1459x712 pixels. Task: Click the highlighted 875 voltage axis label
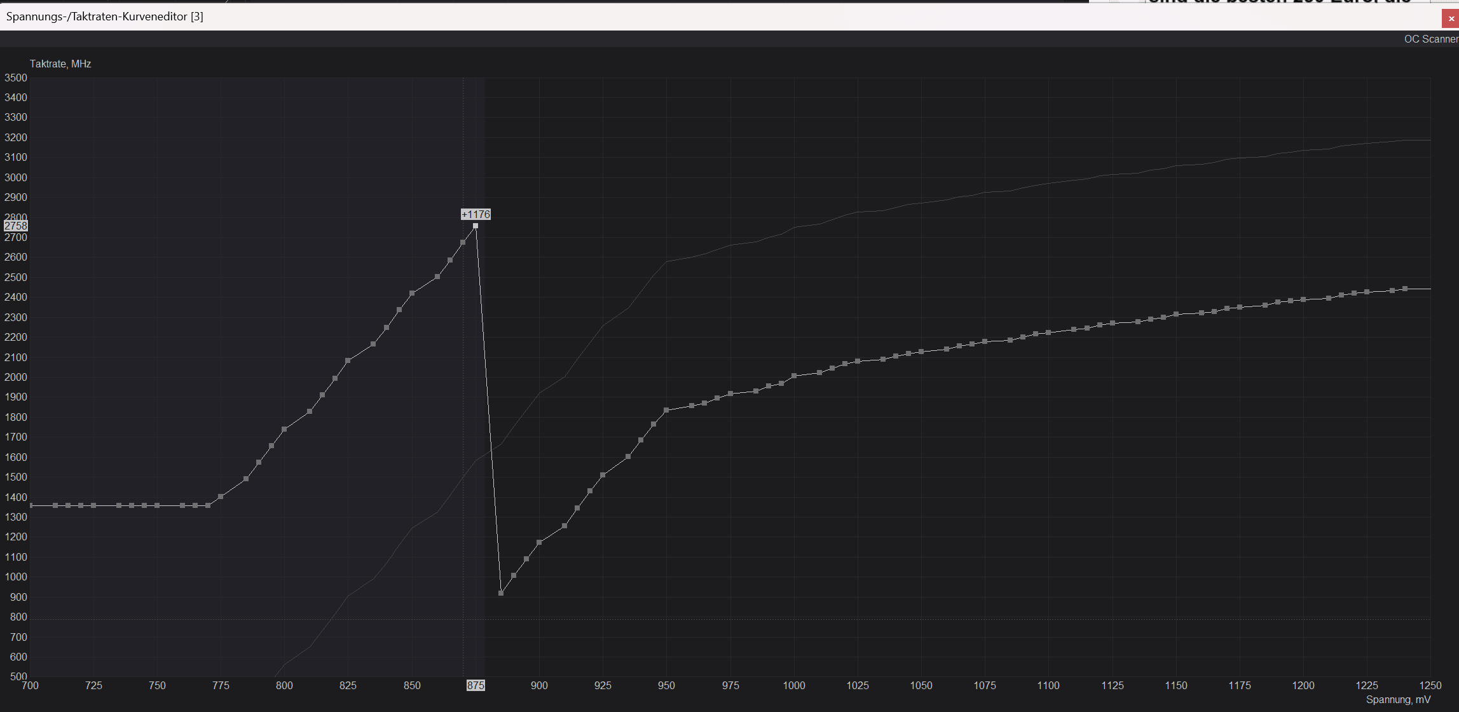point(476,685)
